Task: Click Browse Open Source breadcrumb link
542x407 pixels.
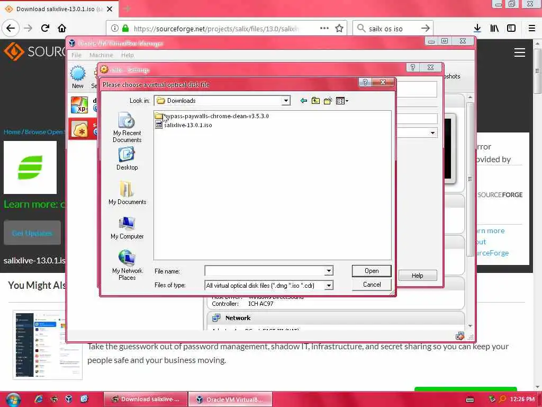Action: click(x=44, y=132)
